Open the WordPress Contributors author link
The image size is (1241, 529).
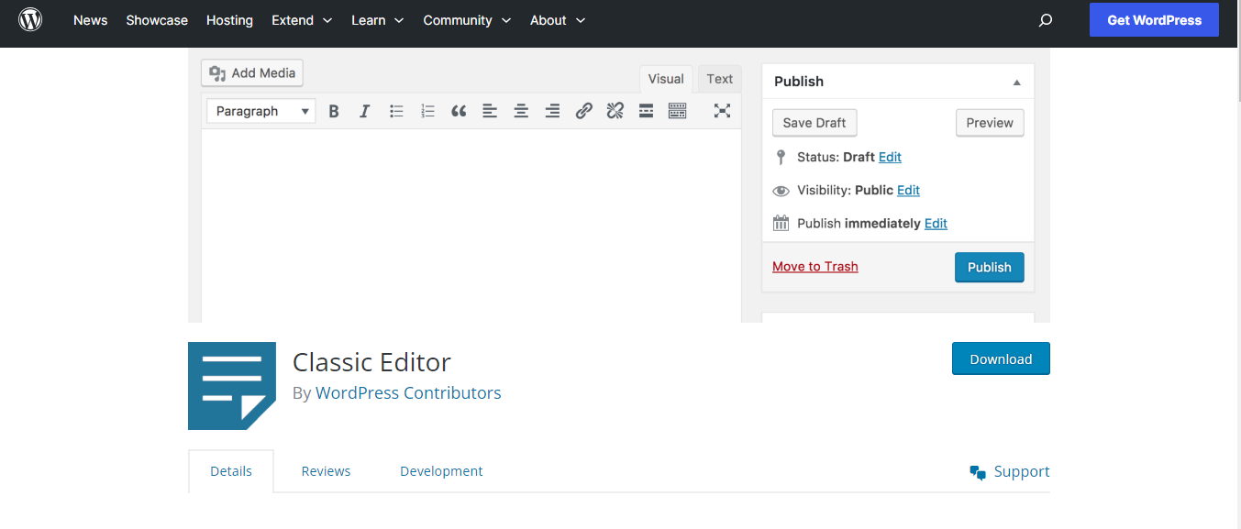pos(408,393)
